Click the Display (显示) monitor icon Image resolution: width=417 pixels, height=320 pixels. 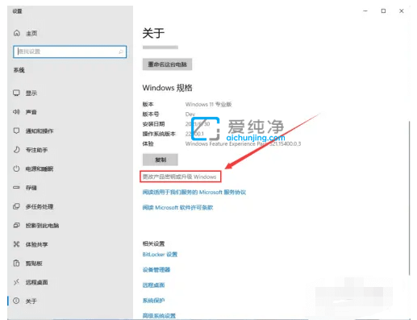[x=16, y=93]
